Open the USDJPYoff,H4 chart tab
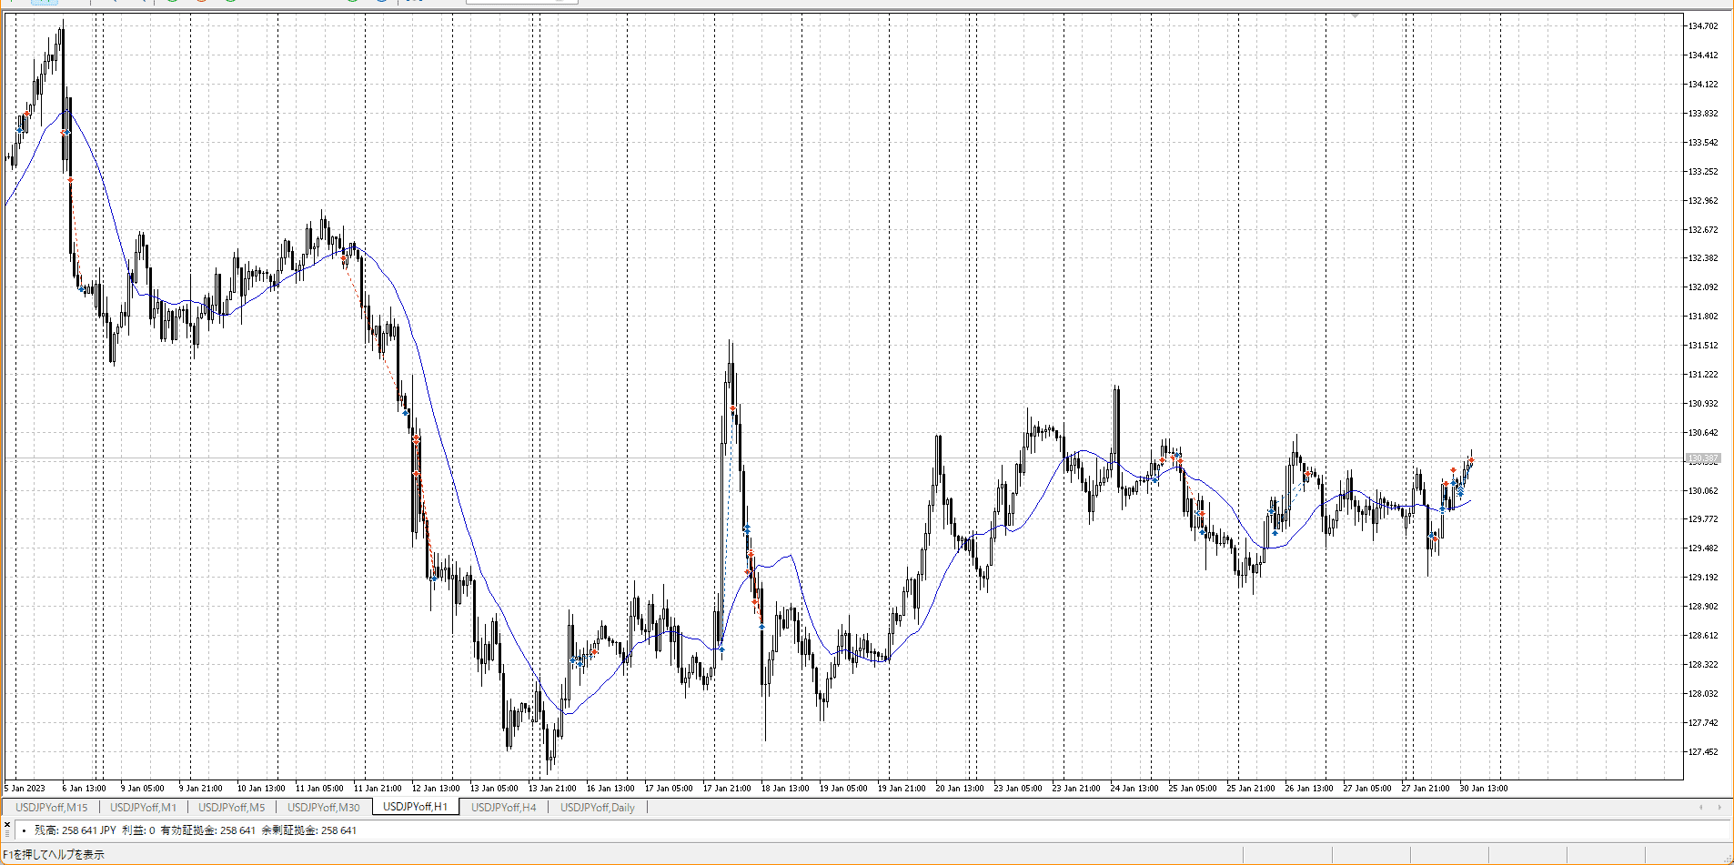 click(x=503, y=807)
